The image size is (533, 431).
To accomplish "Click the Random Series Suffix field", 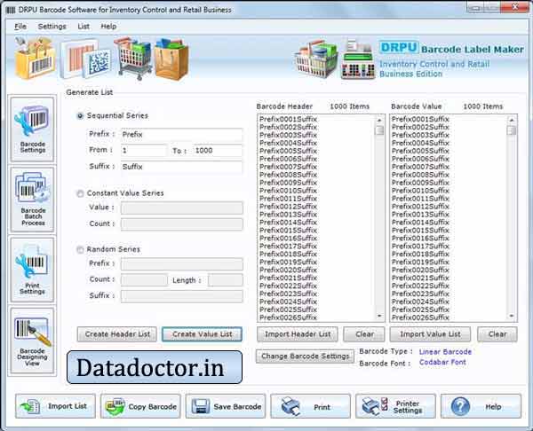I will pos(181,296).
